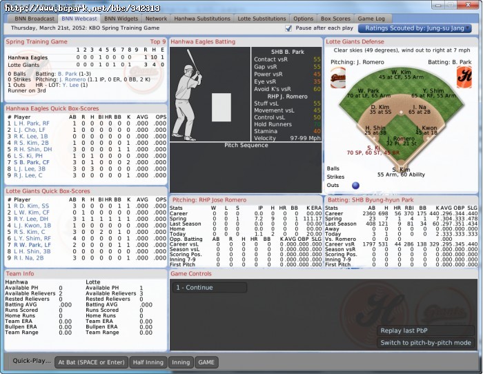Open Y. Lee, DH player link

pyautogui.click(x=33, y=219)
